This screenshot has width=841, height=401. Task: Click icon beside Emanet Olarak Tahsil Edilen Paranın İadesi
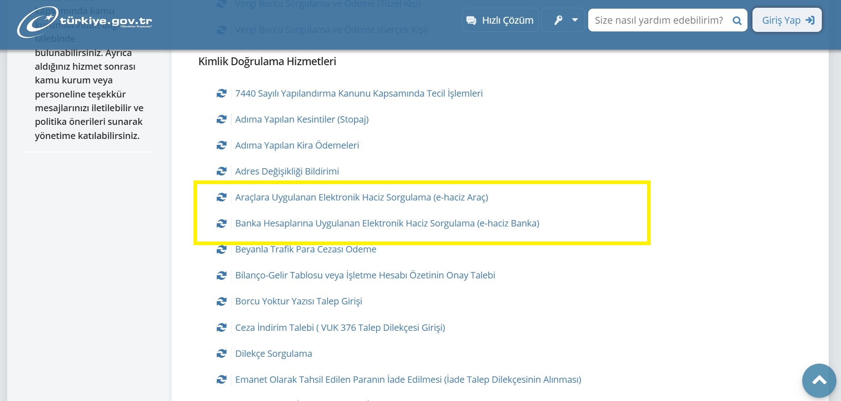221,380
